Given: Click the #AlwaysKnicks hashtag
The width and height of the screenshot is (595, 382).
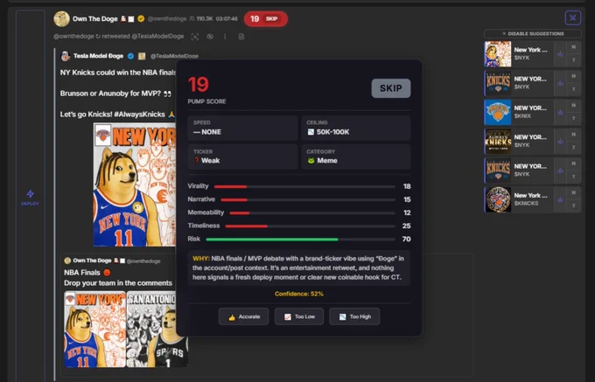Looking at the screenshot, I should pos(139,115).
